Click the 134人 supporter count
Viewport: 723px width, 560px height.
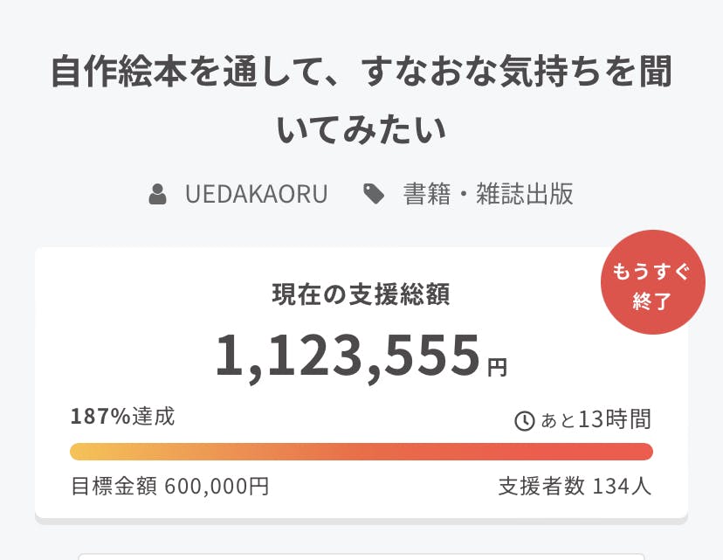coord(622,486)
